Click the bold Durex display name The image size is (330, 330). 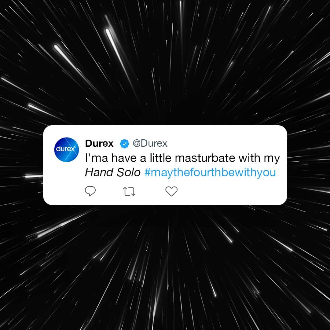(x=99, y=144)
